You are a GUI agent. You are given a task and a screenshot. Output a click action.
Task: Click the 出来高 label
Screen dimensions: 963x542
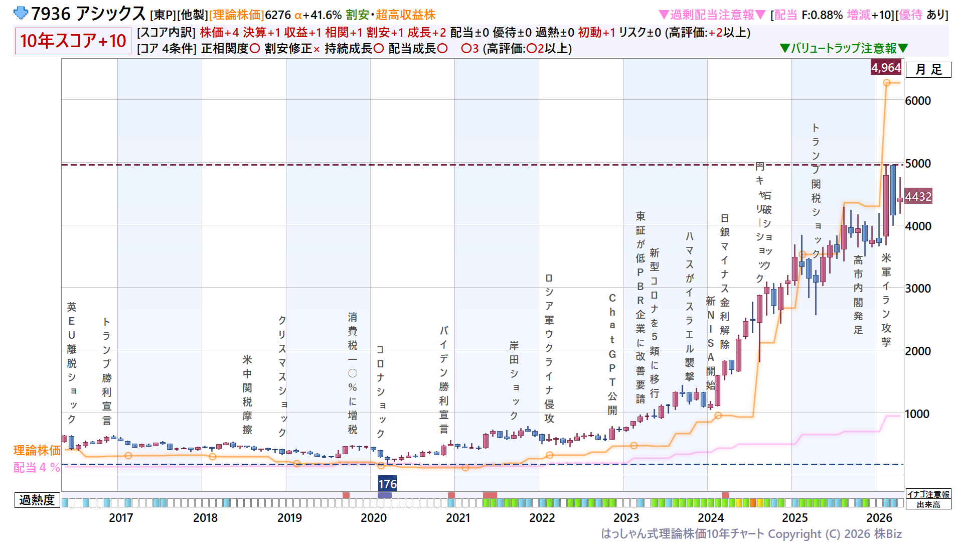[x=928, y=504]
